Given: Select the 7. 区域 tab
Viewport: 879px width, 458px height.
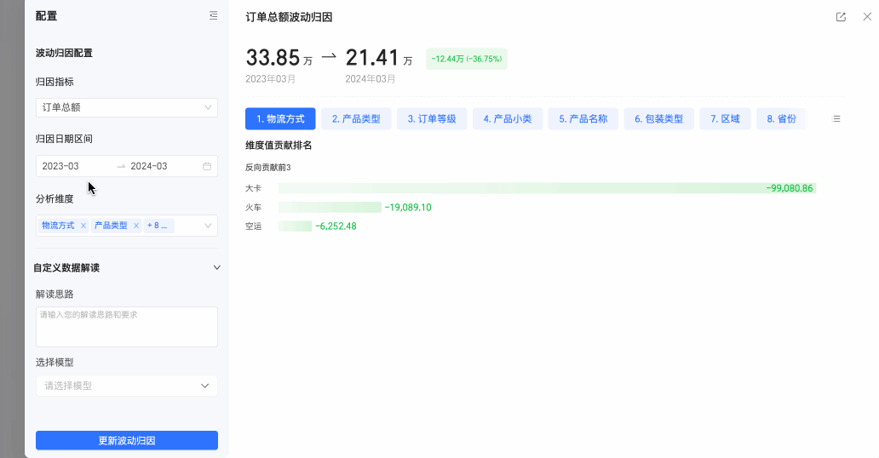Looking at the screenshot, I should point(725,119).
